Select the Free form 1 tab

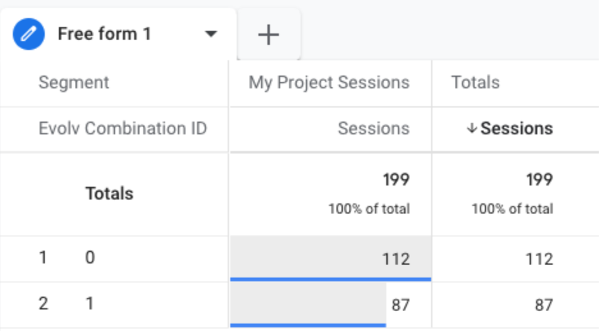click(x=104, y=34)
